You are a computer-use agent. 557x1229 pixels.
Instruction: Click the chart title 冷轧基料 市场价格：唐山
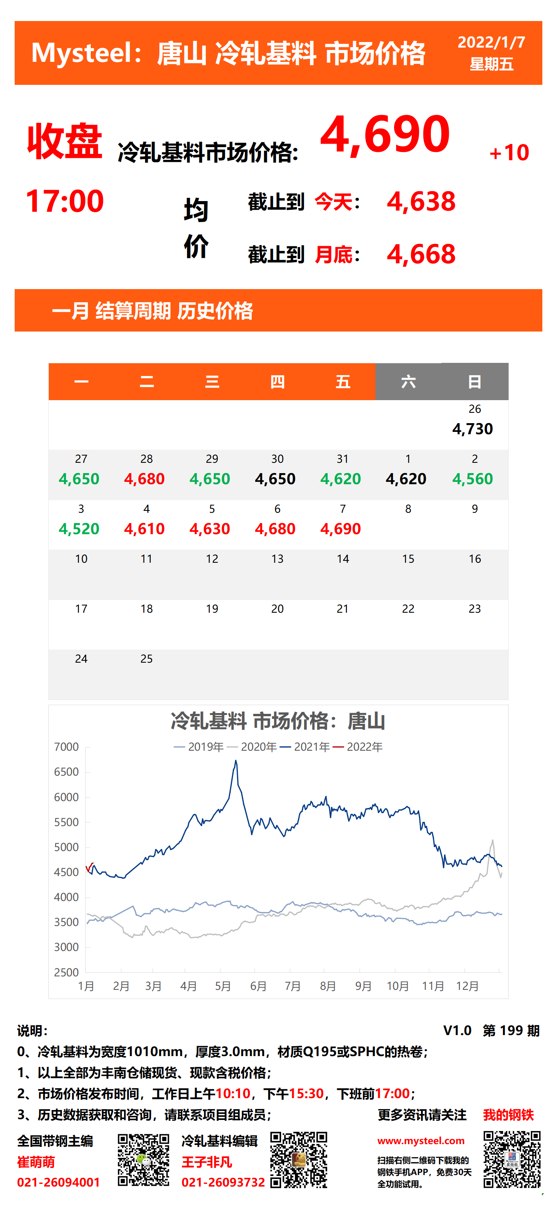[278, 721]
